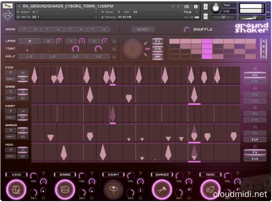This screenshot has height=202, width=272.
Task: Click the Hihat equalizer bars icon
Action: click(141, 182)
